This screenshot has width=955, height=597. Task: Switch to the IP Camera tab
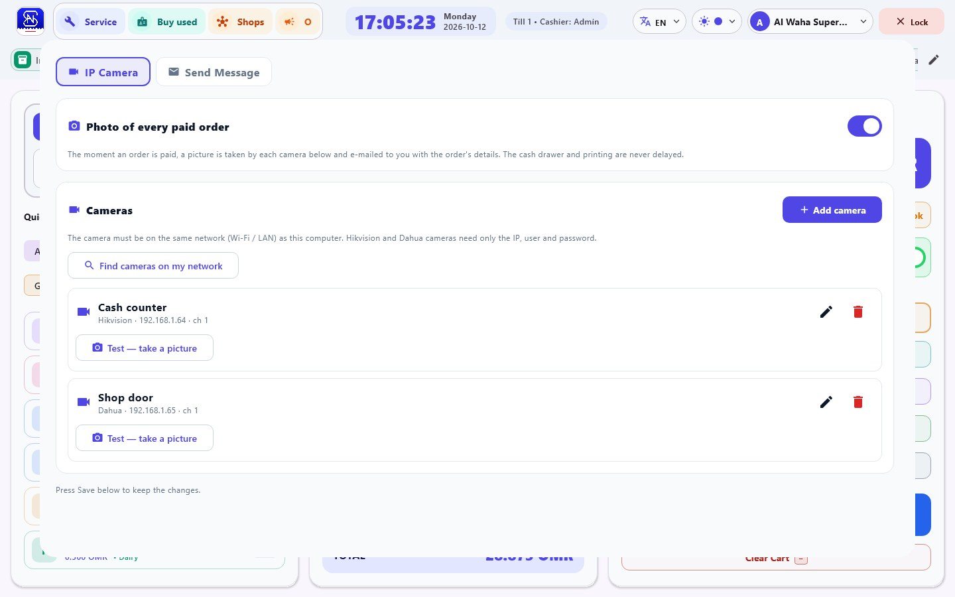click(103, 72)
